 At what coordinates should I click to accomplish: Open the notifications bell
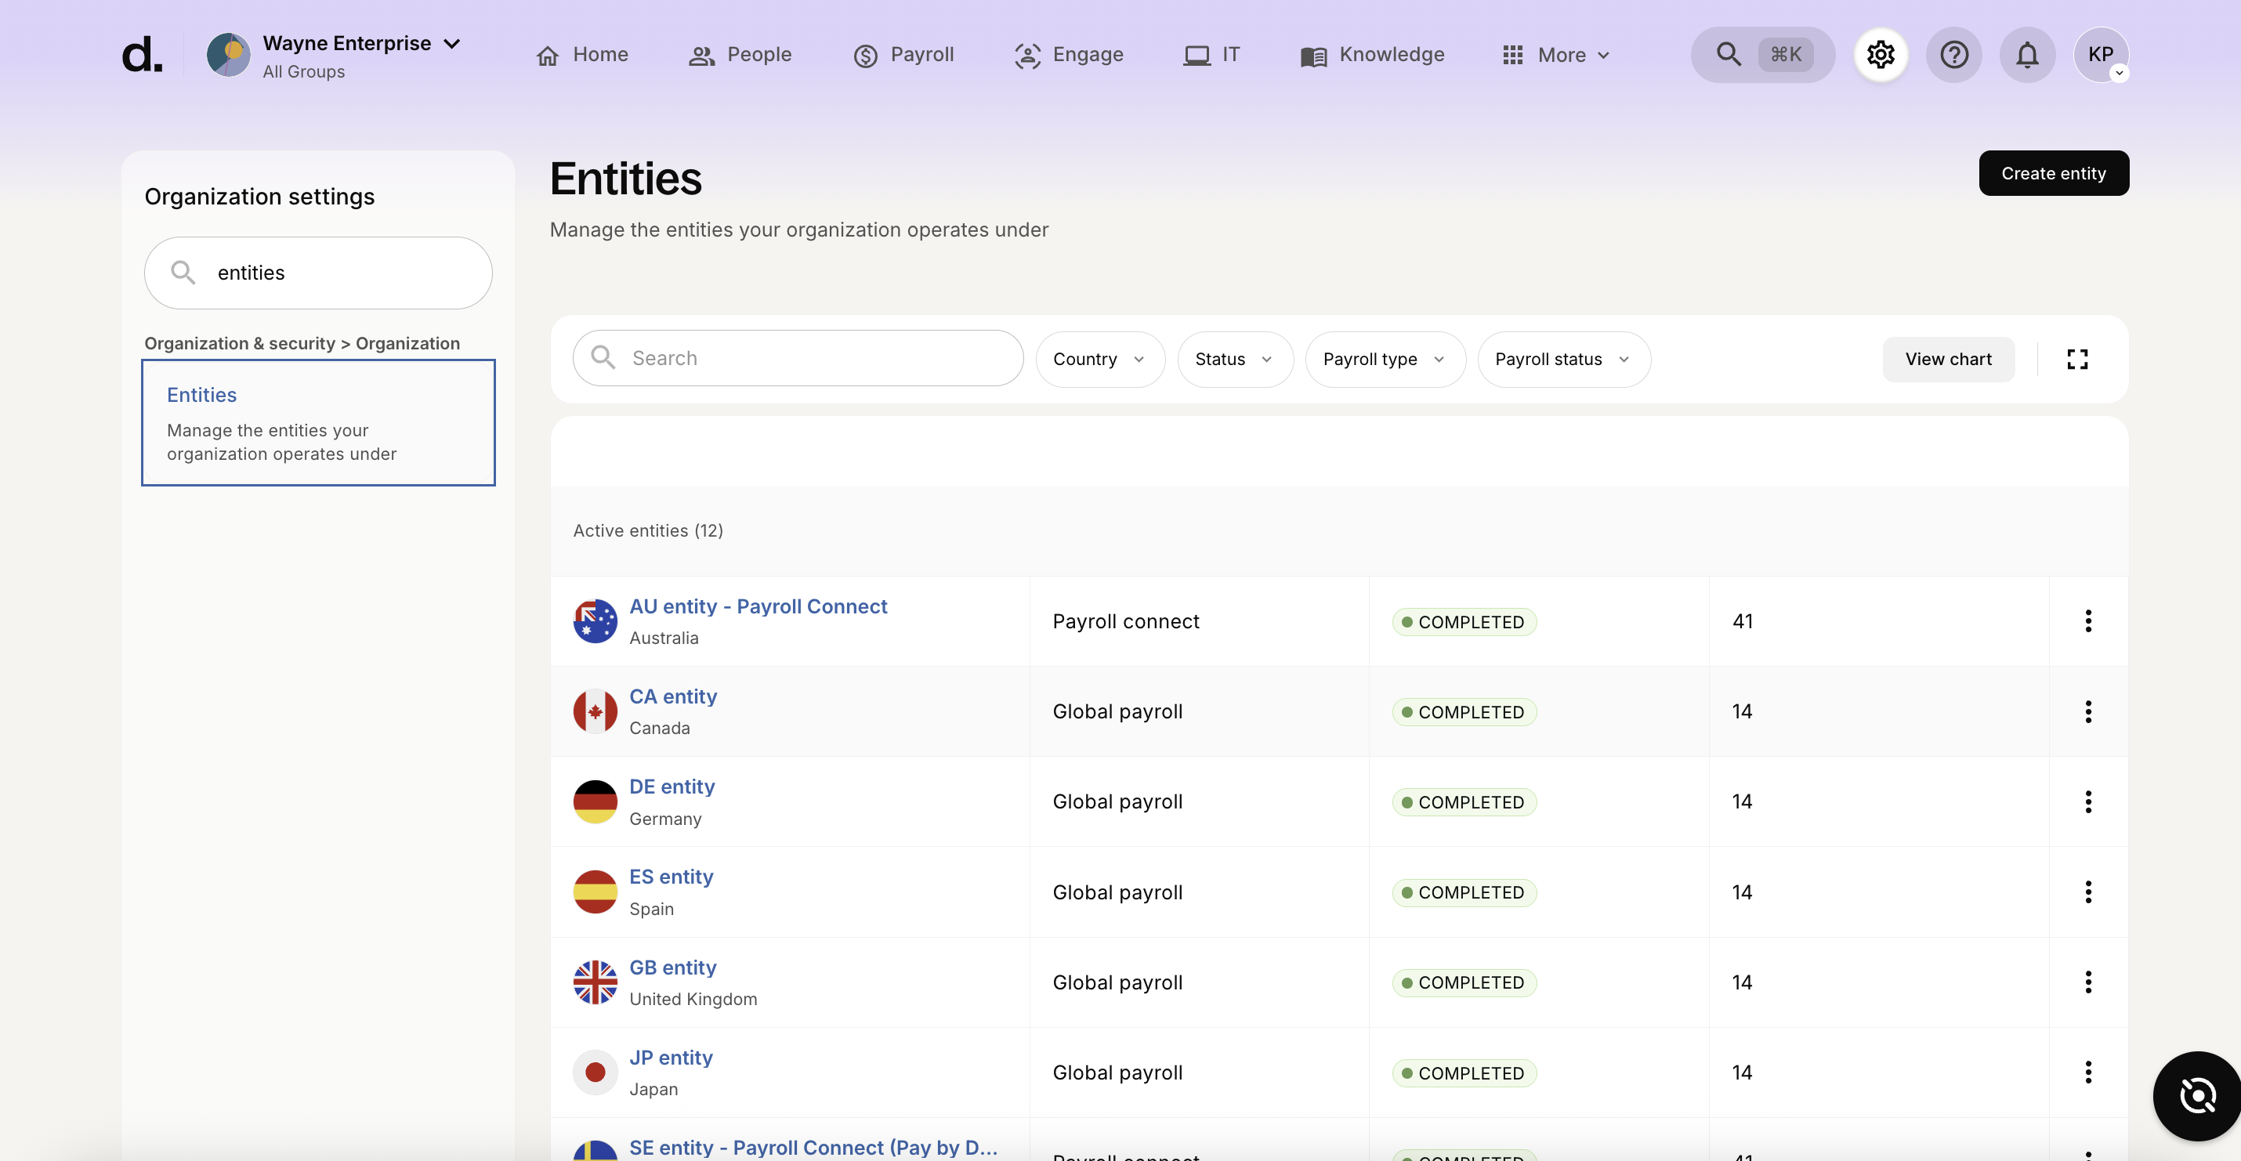pos(2027,55)
